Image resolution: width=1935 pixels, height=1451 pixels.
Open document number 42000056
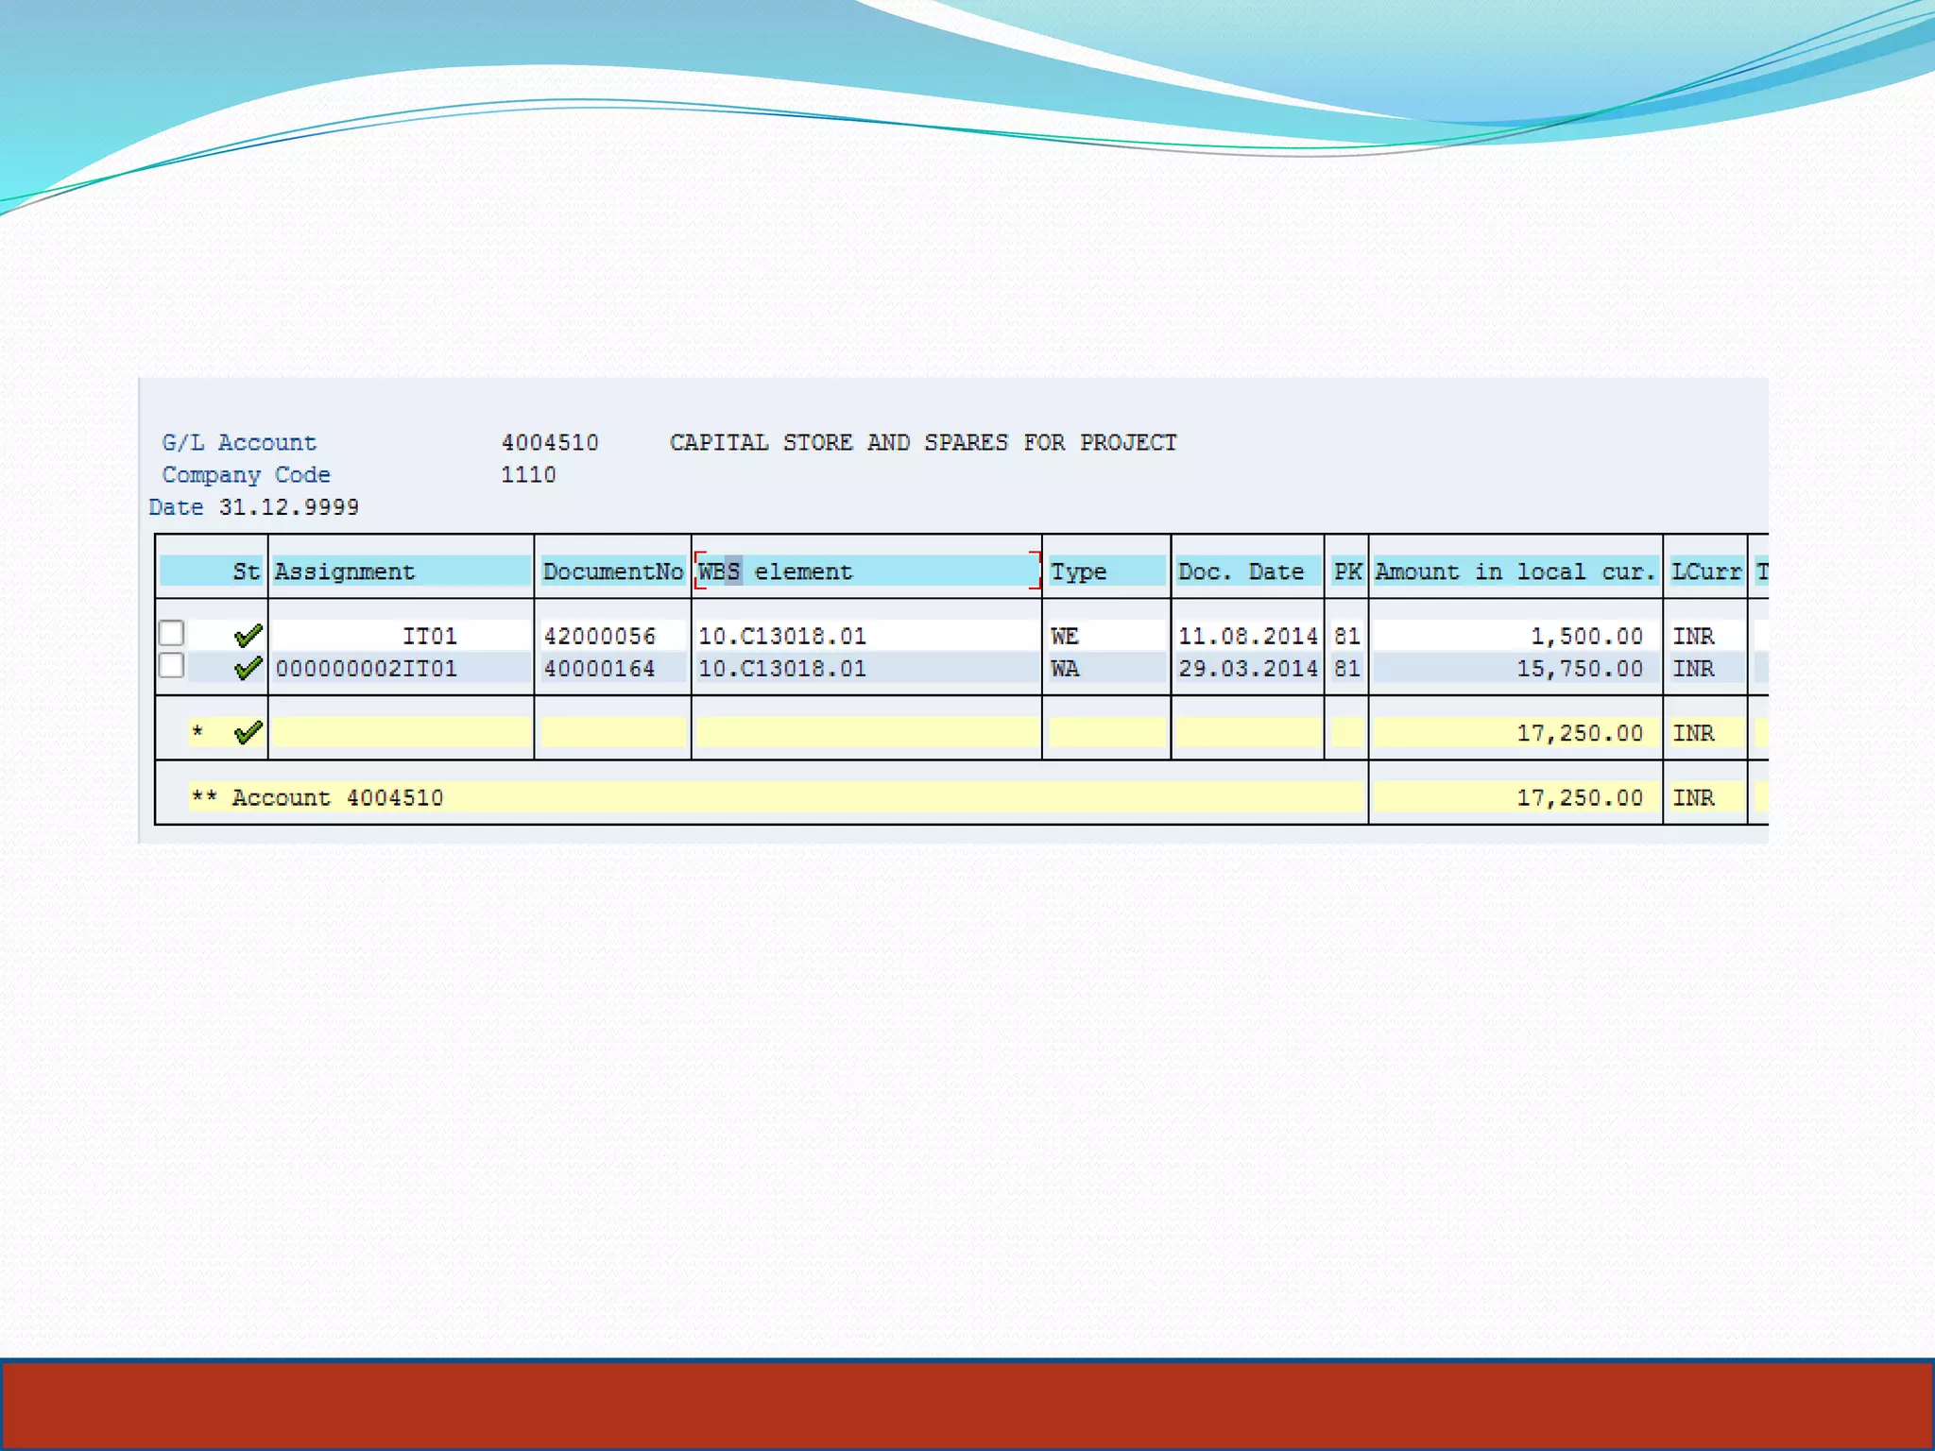[x=599, y=636]
